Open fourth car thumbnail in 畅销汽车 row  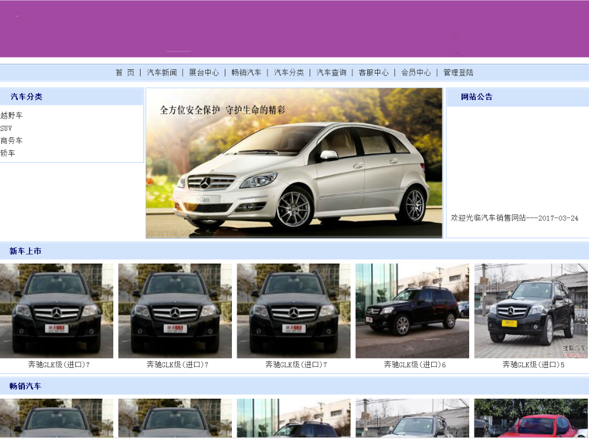tap(412, 418)
